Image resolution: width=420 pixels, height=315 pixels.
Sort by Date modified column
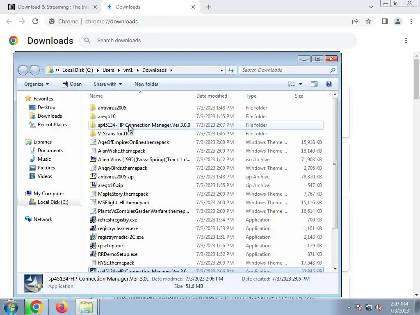[218, 96]
